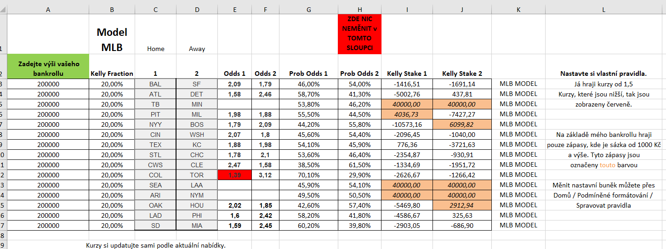Click the "MLB MODEL" cell in BAL row
Screen dimensions: 666x249
518,84
